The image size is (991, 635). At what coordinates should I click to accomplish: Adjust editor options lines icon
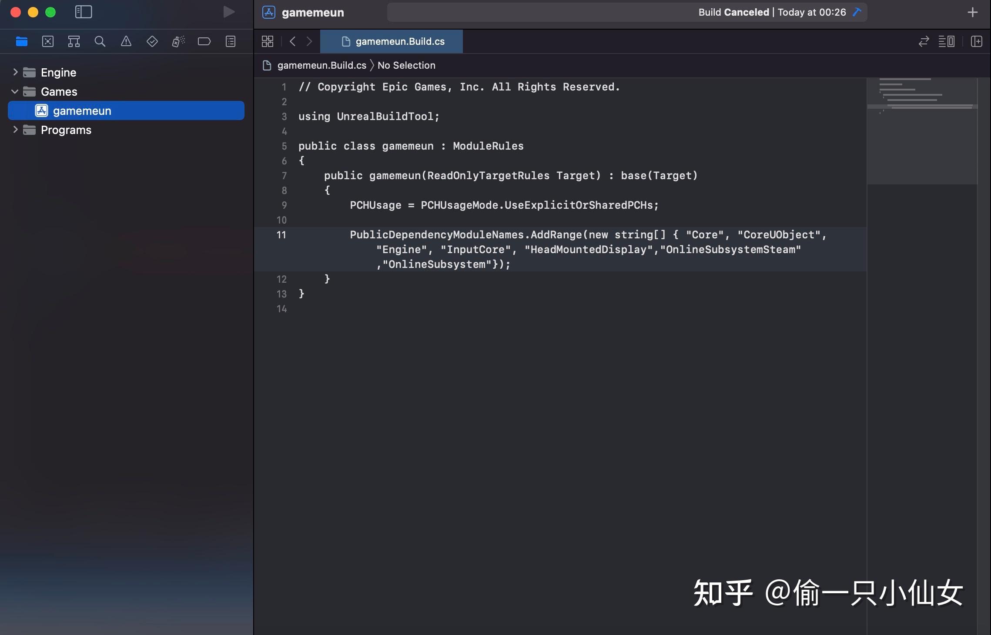pyautogui.click(x=947, y=41)
